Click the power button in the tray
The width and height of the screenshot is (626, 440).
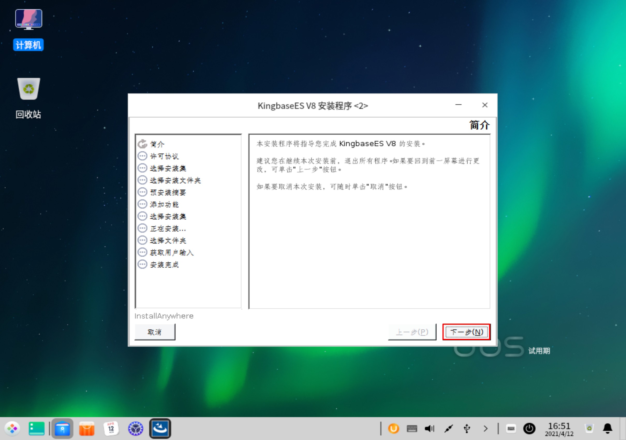pos(529,429)
